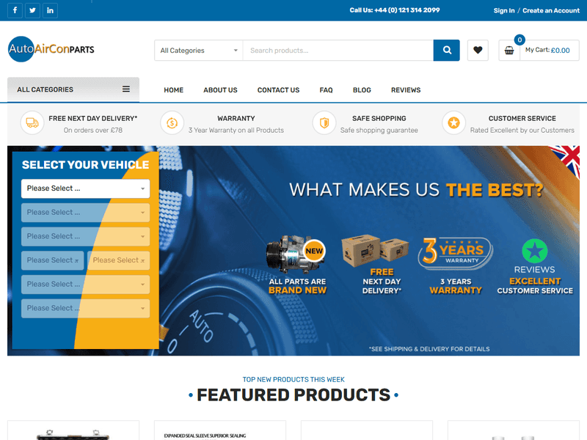Open the CONTACT US page
Image resolution: width=587 pixels, height=440 pixels.
pyautogui.click(x=279, y=90)
